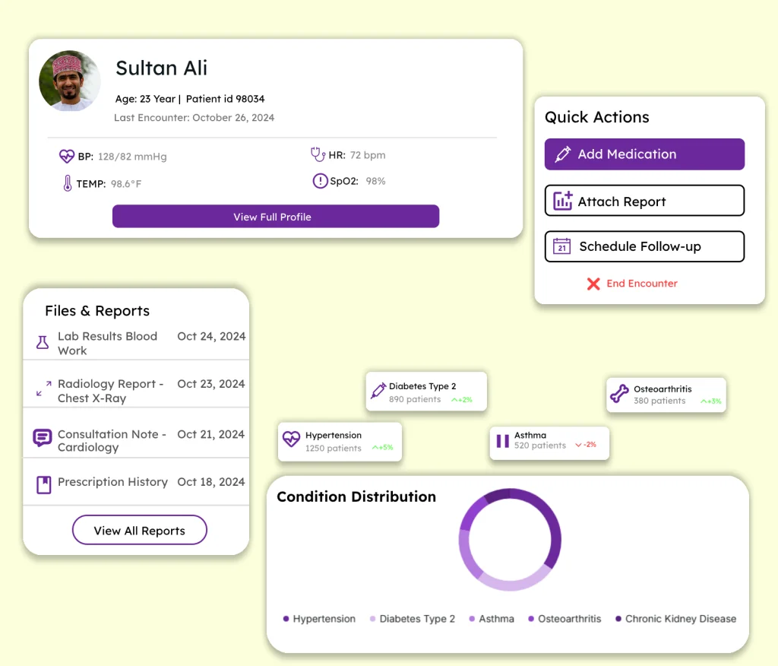Select the syringe icon on Add Medication

pos(561,154)
